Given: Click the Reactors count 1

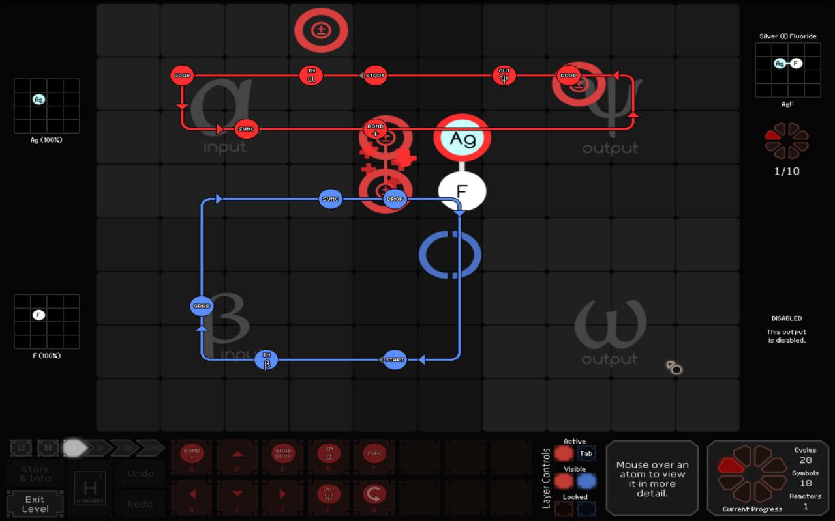Looking at the screenshot, I should pyautogui.click(x=806, y=506).
